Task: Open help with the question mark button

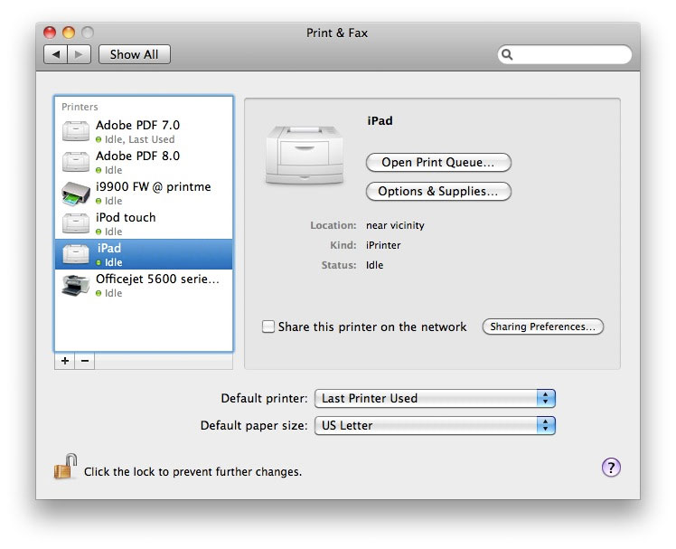Action: coord(611,468)
